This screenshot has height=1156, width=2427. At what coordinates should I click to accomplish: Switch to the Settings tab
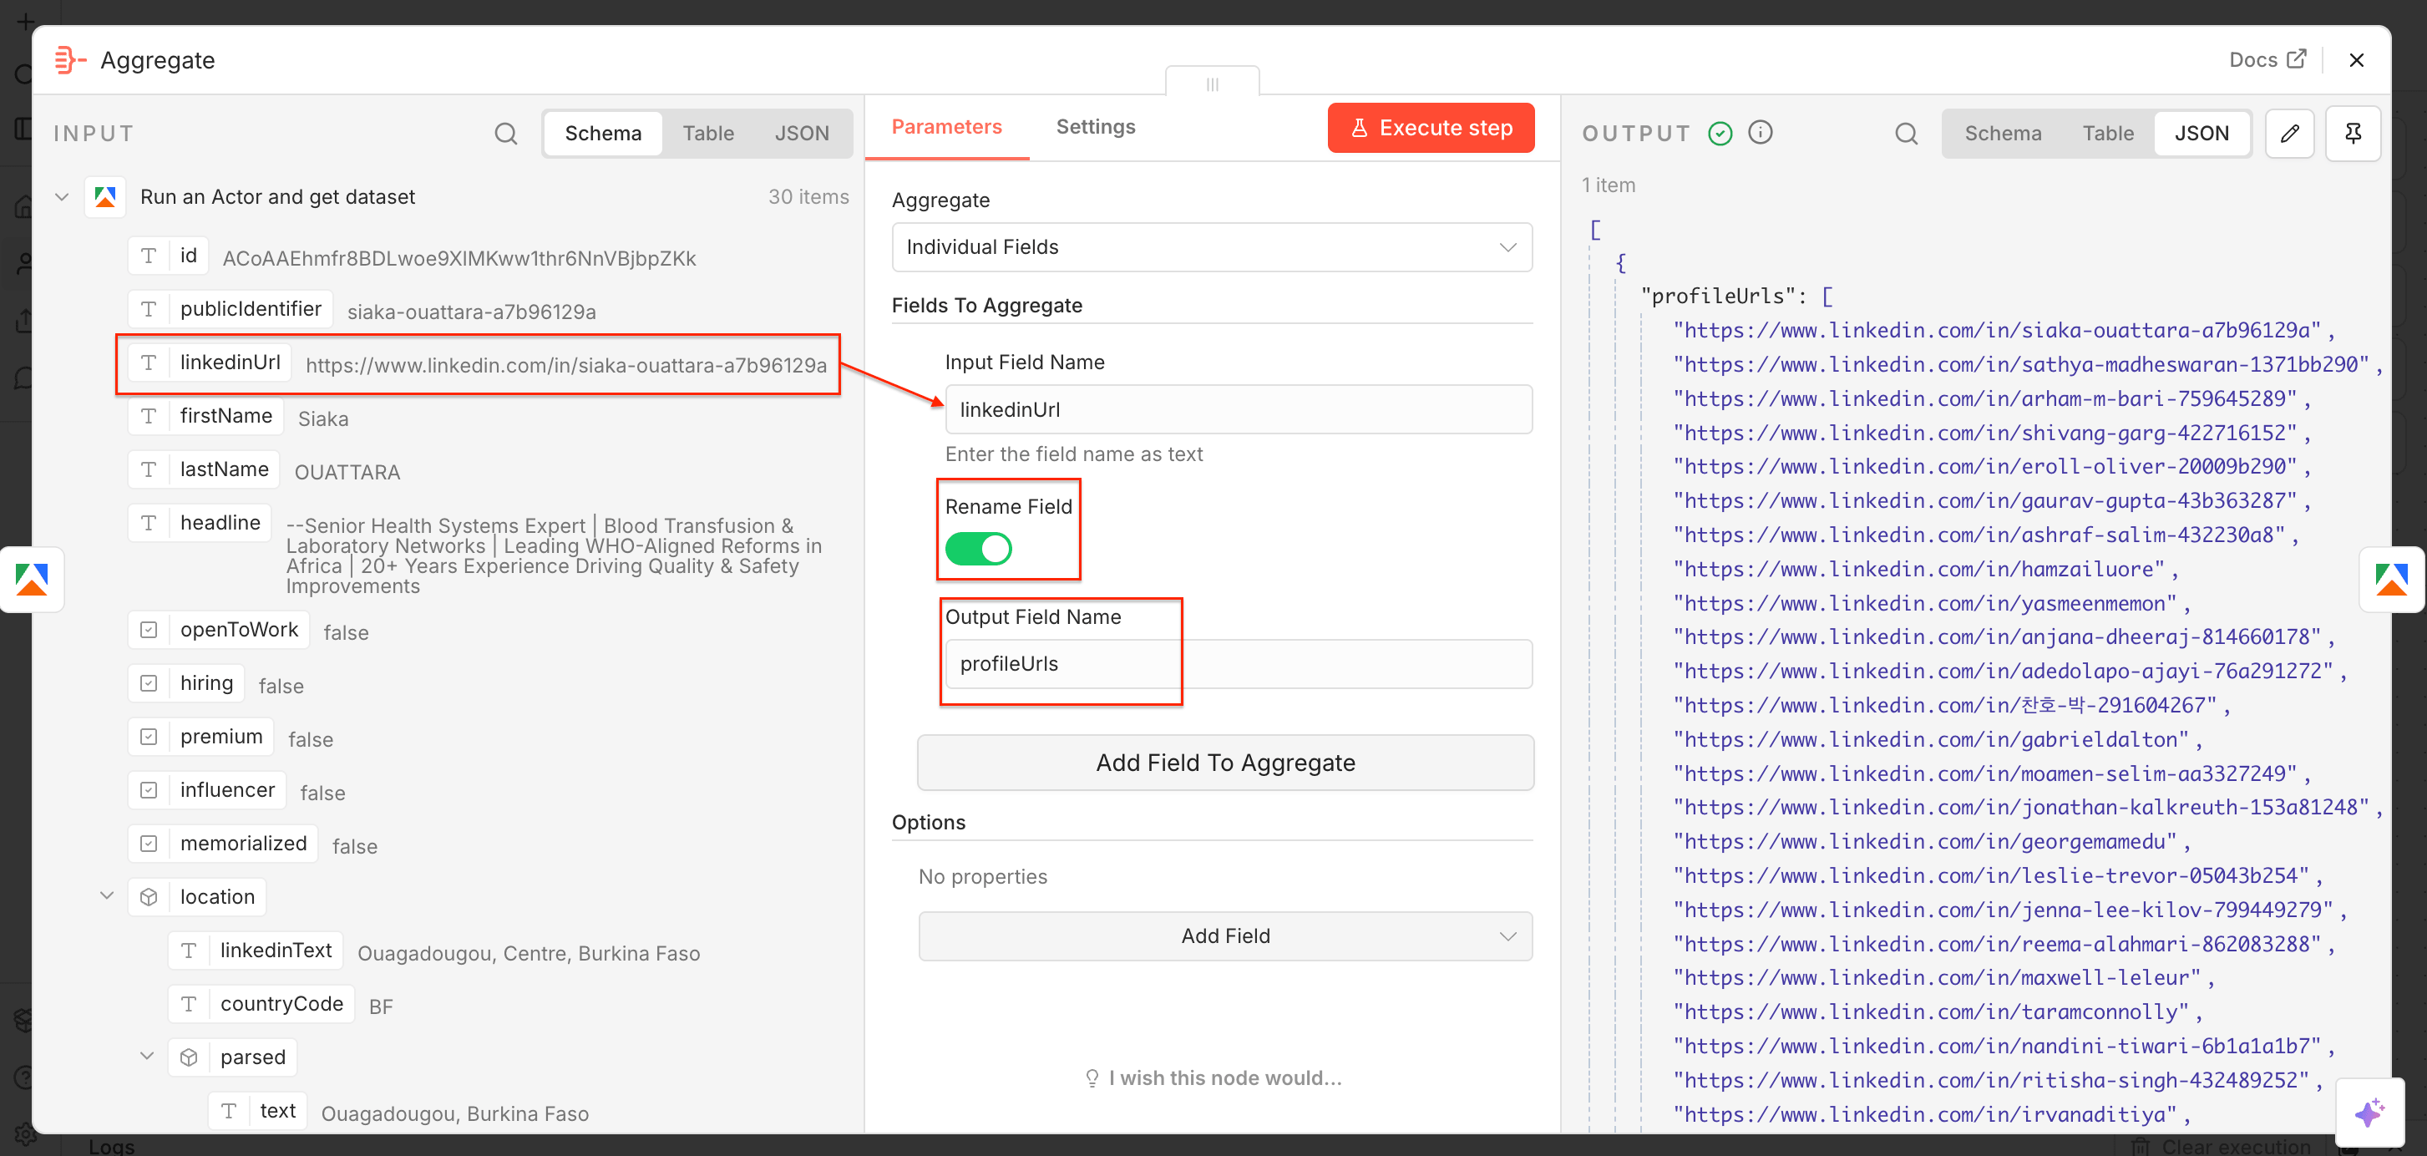coord(1095,126)
